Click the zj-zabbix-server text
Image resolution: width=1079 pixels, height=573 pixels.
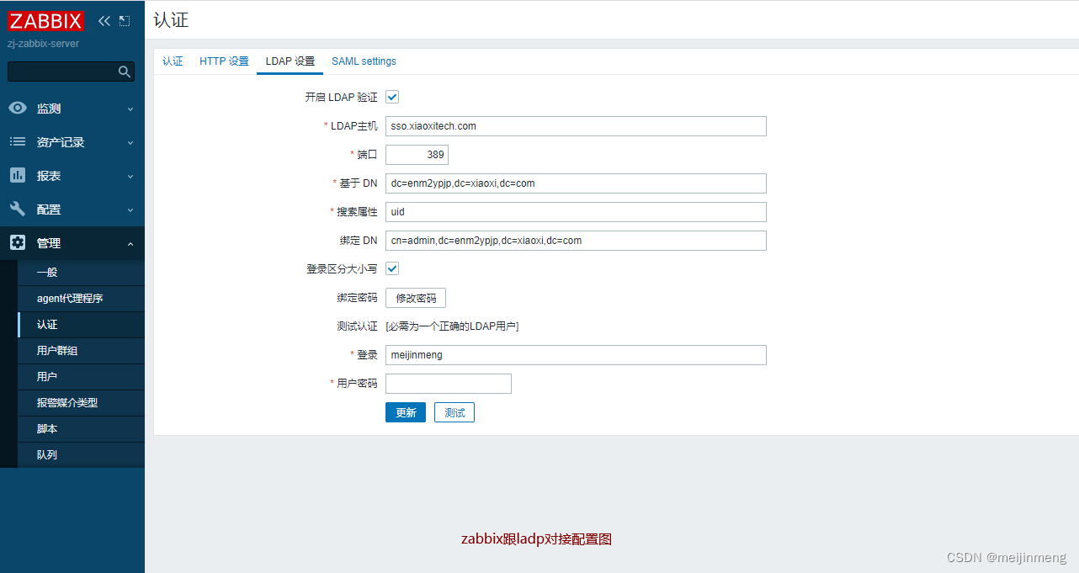point(43,44)
